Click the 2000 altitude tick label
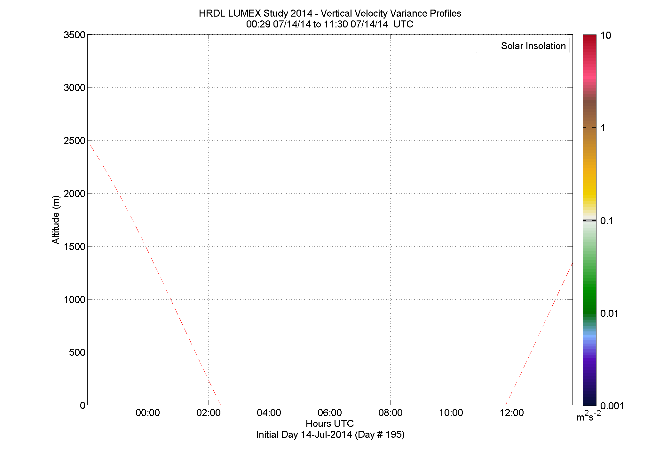The height and width of the screenshot is (455, 671). [75, 193]
